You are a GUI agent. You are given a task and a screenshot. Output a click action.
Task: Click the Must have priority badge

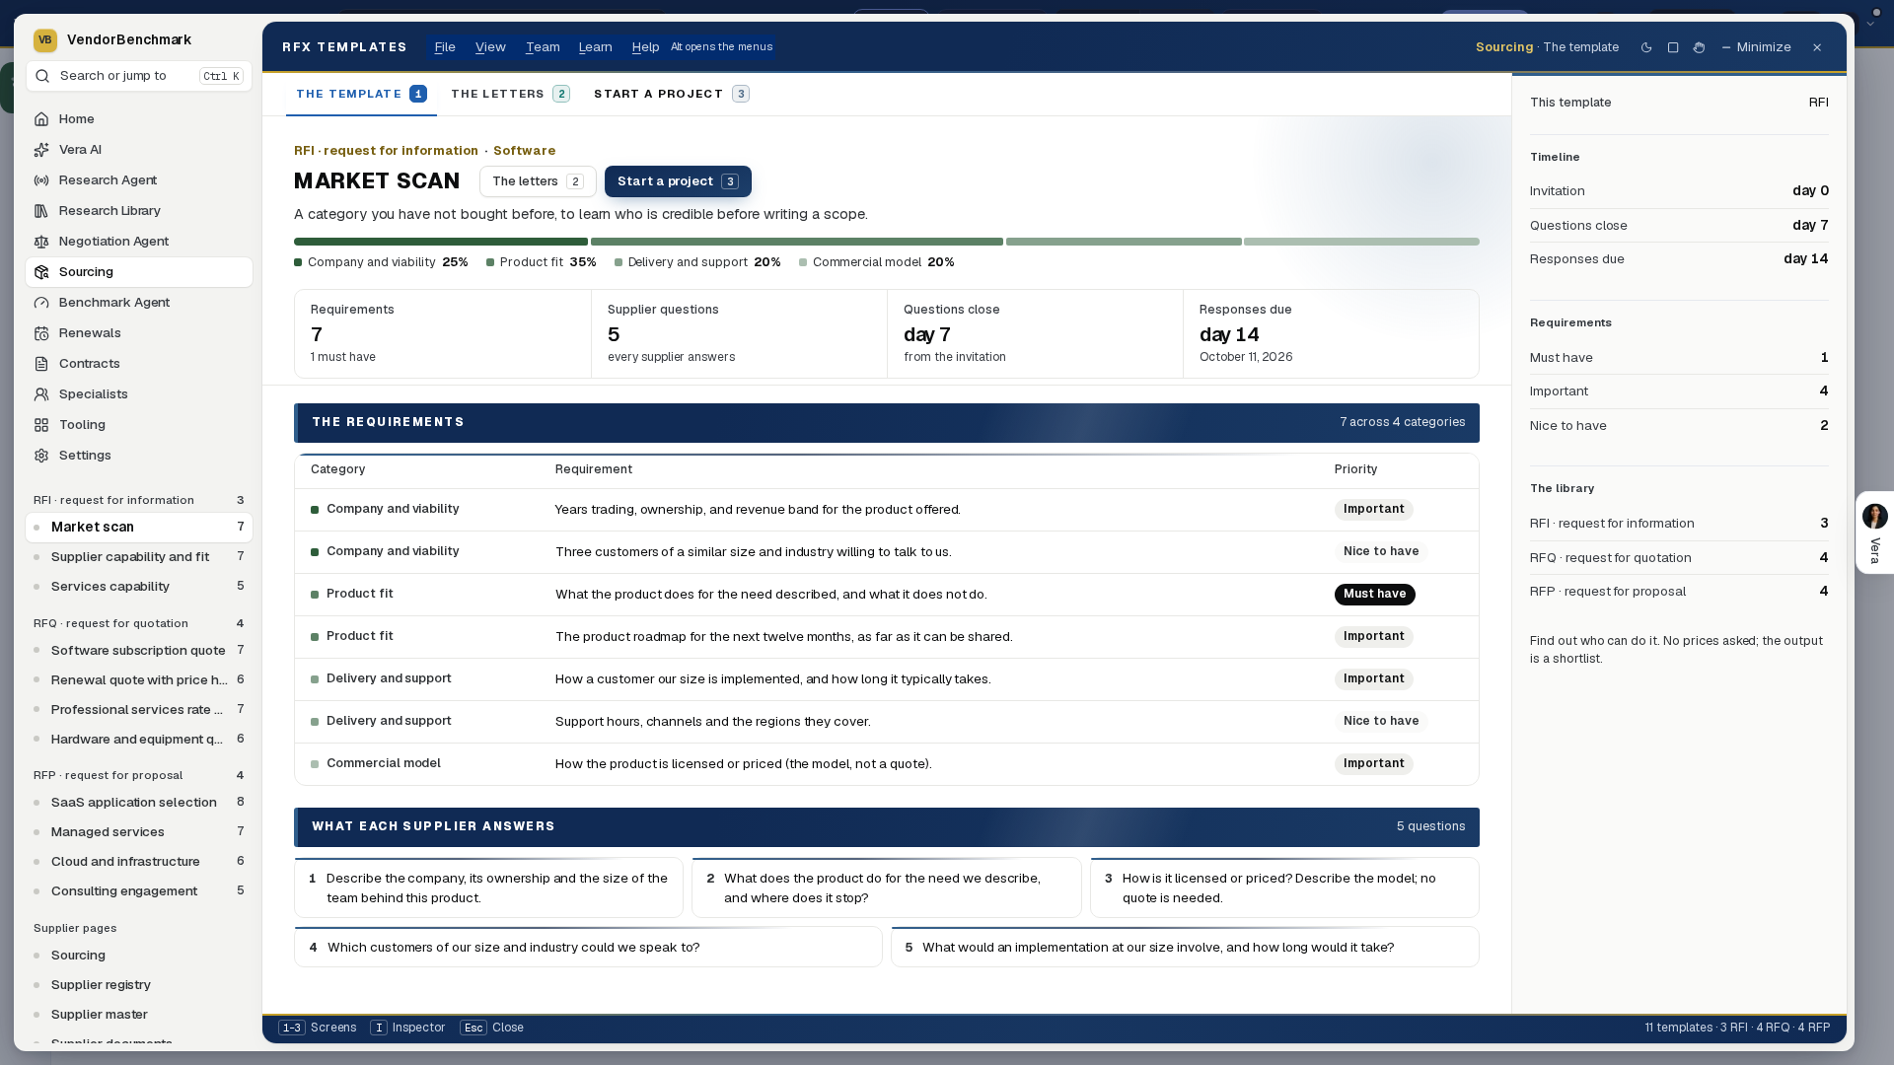click(1374, 595)
